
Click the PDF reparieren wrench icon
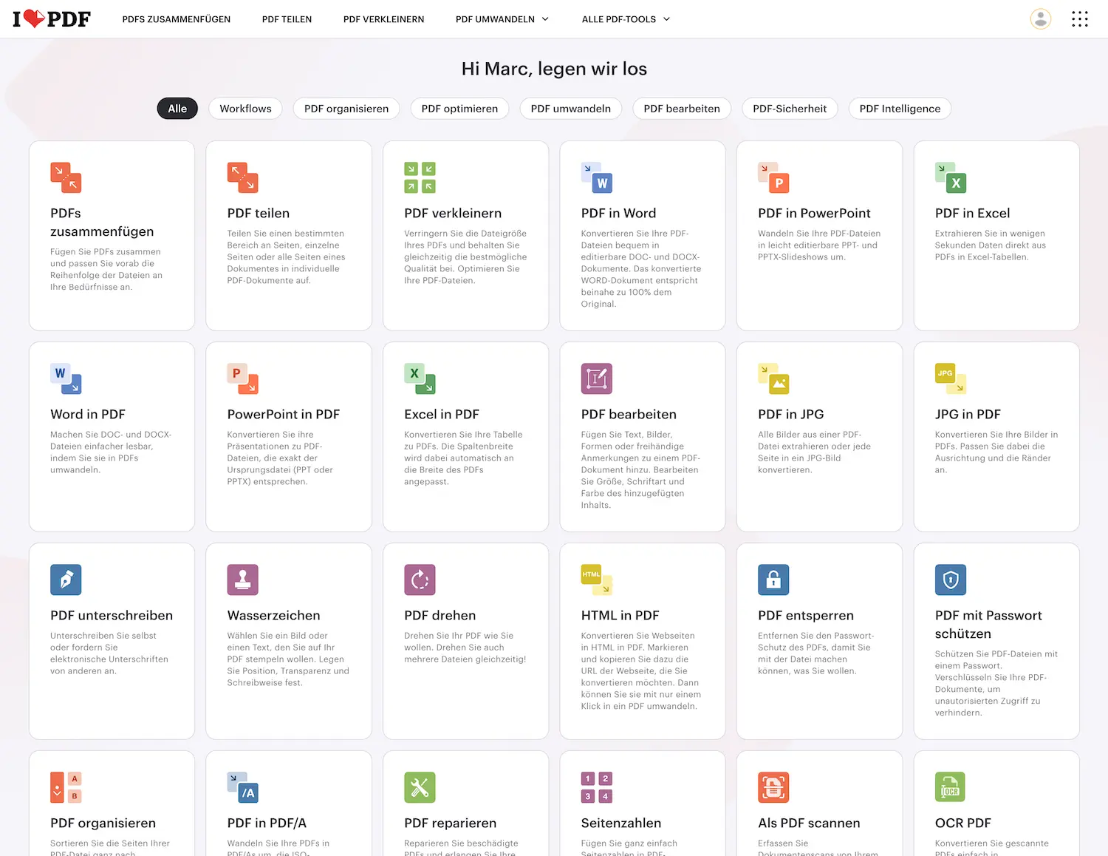(420, 787)
